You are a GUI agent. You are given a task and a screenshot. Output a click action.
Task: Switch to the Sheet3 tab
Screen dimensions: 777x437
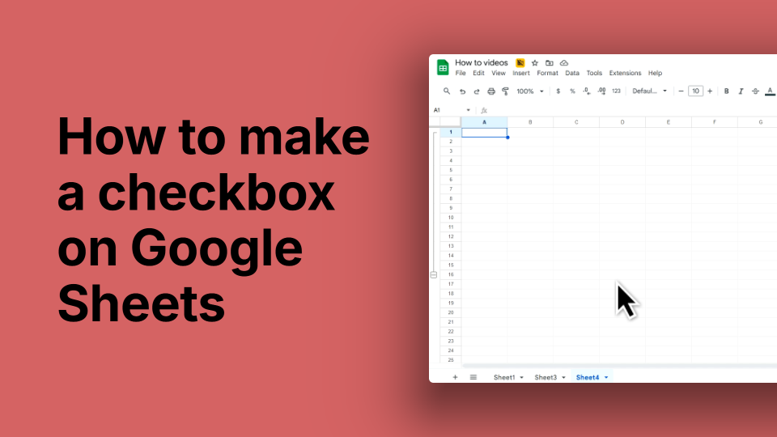545,377
